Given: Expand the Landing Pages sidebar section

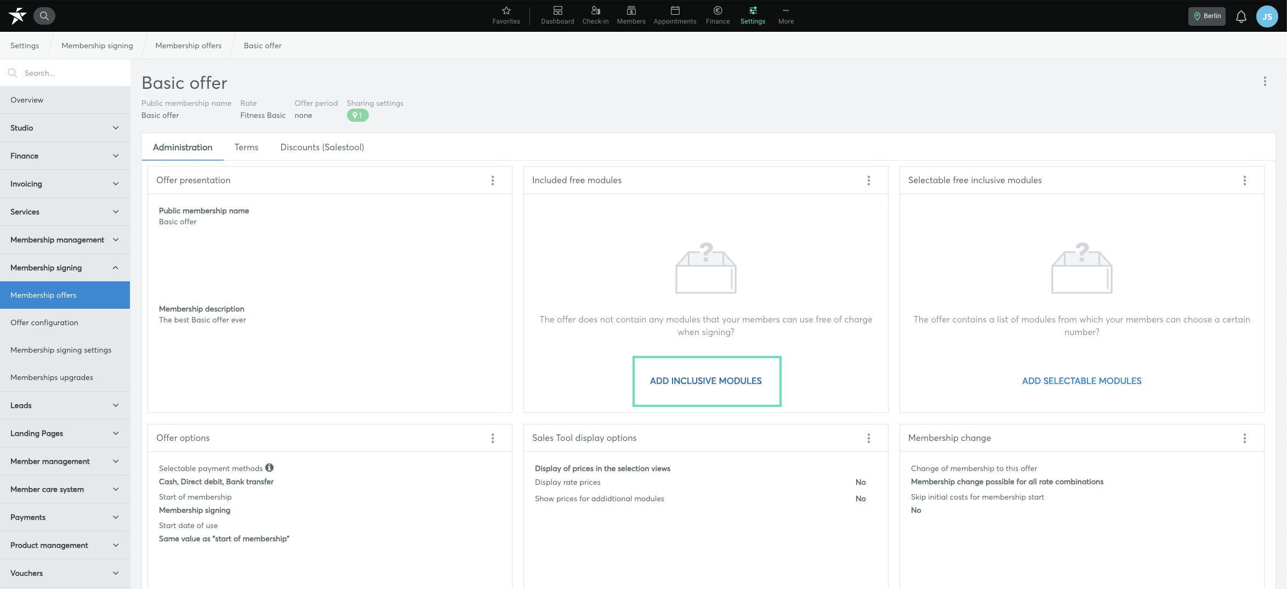Looking at the screenshot, I should click(65, 433).
